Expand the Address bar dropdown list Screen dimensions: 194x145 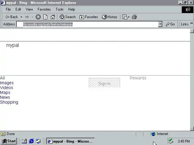pyautogui.click(x=160, y=24)
